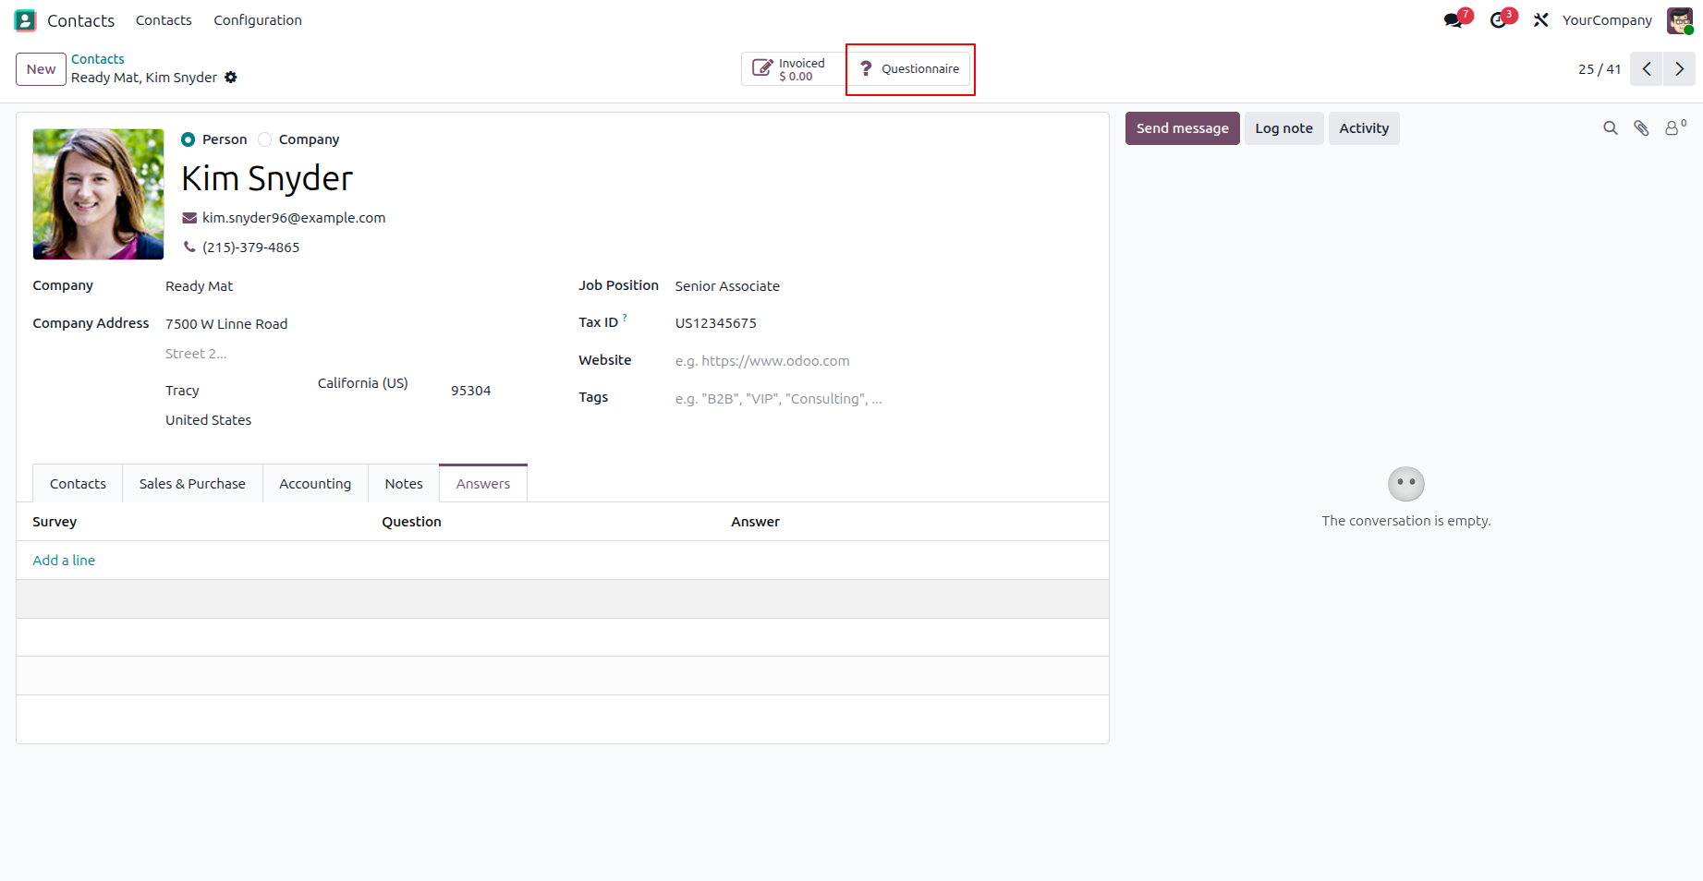Image resolution: width=1703 pixels, height=881 pixels.
Task: Click the phone icon next to number
Action: click(189, 247)
